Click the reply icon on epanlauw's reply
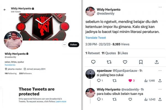The width and height of the screenshot is (166, 110). click(x=99, y=81)
